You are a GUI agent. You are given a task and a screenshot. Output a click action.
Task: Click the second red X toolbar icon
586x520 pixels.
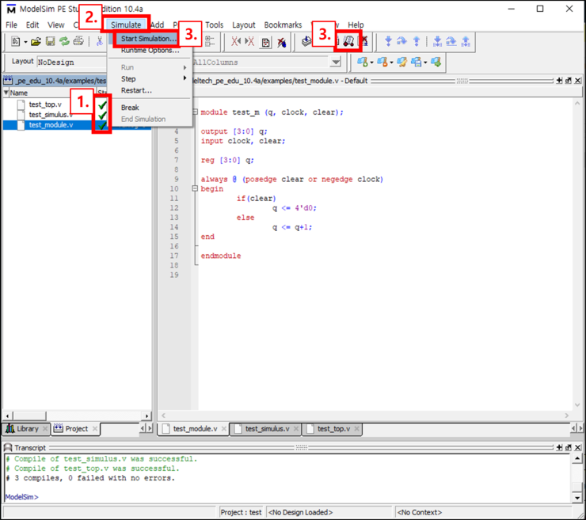tap(249, 41)
